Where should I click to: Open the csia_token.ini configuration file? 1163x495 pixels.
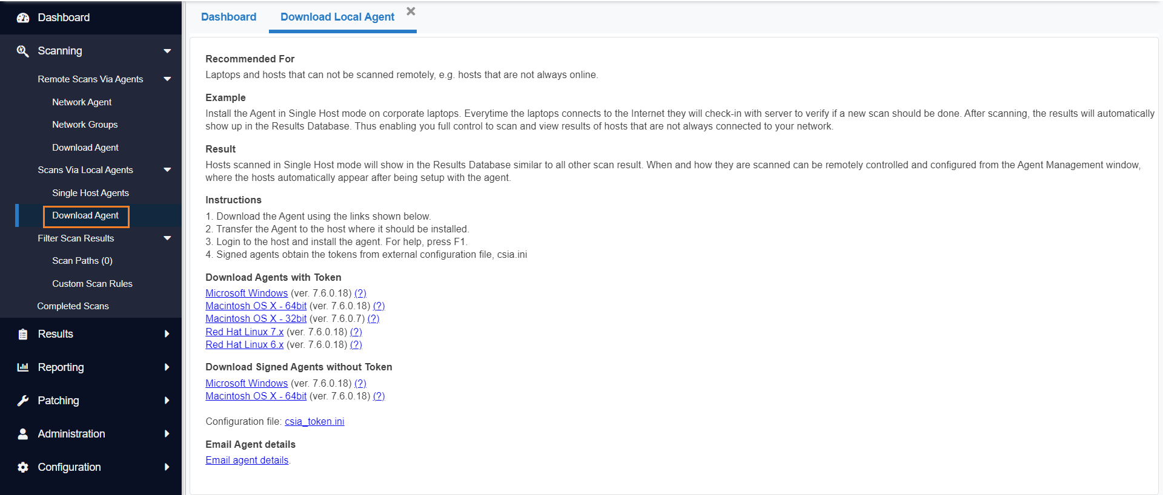(314, 421)
